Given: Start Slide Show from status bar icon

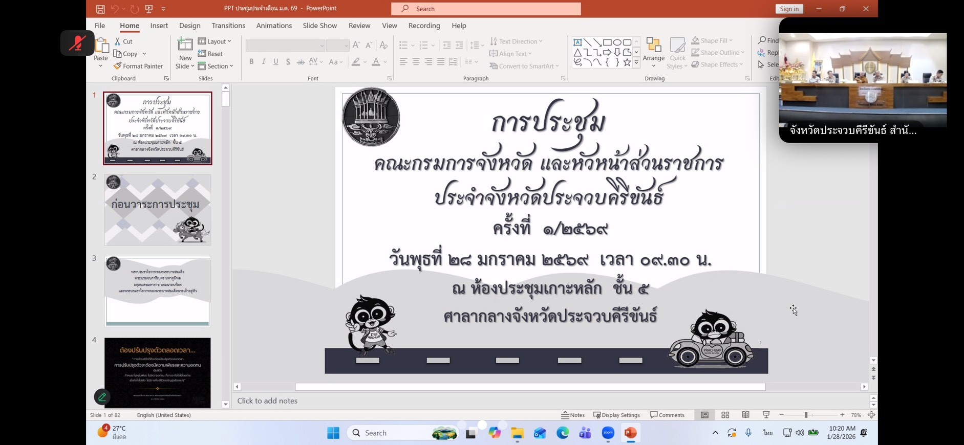Looking at the screenshot, I should pos(766,415).
